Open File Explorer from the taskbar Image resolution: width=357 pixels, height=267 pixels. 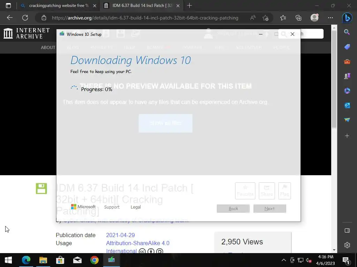[43, 260]
